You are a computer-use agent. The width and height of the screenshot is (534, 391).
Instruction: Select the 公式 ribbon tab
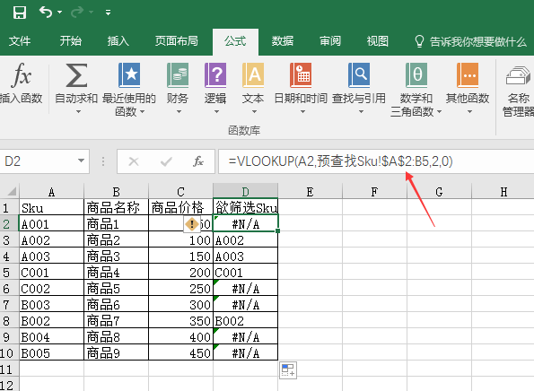click(x=235, y=41)
